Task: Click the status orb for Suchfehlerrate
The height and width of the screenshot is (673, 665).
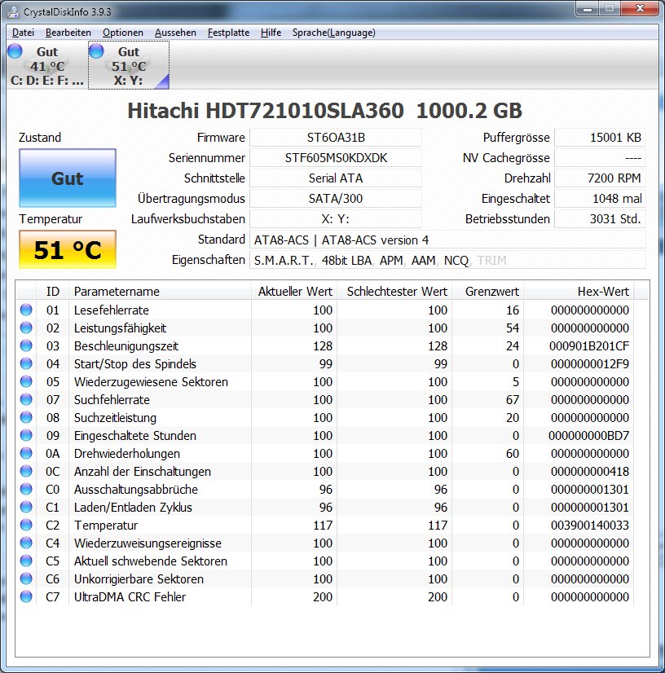Action: (26, 399)
